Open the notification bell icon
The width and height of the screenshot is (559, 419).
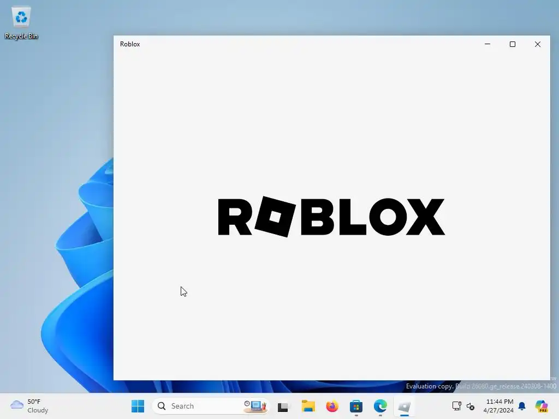[522, 406]
